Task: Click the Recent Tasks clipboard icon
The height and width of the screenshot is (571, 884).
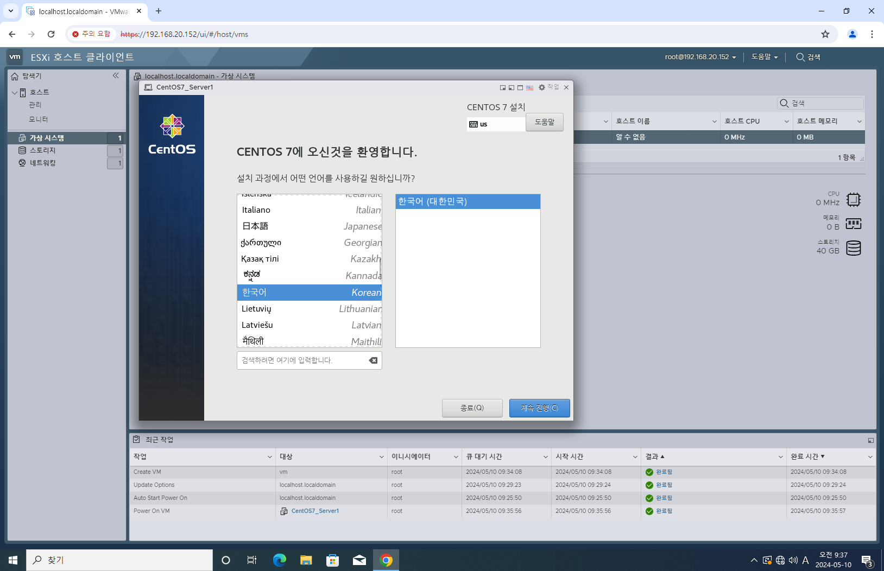Action: [136, 439]
